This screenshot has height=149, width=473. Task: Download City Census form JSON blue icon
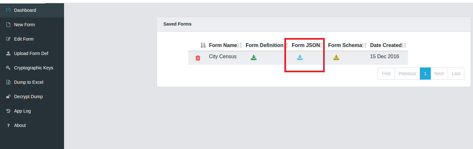pos(300,58)
